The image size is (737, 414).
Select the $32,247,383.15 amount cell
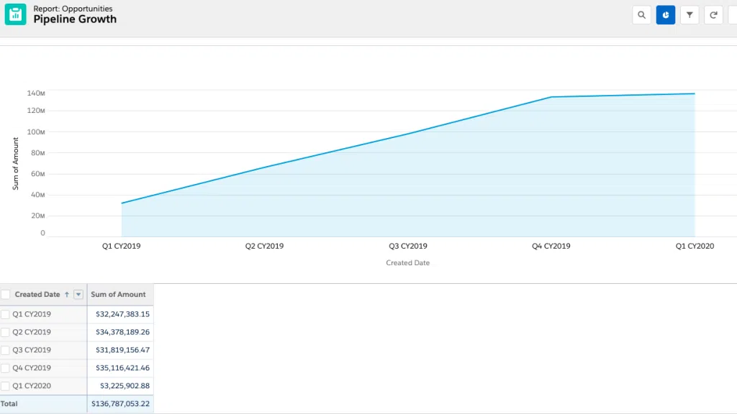click(122, 314)
